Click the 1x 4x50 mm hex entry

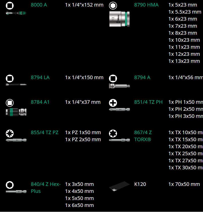click(x=79, y=191)
